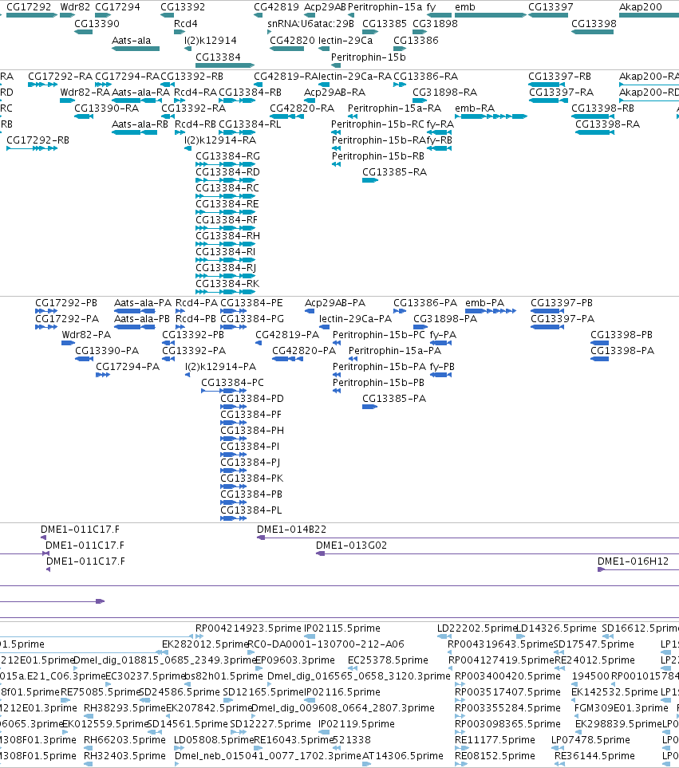Viewport: 679px width, 768px height.
Task: Click EST RH38293.5prime
Action: click(89, 717)
